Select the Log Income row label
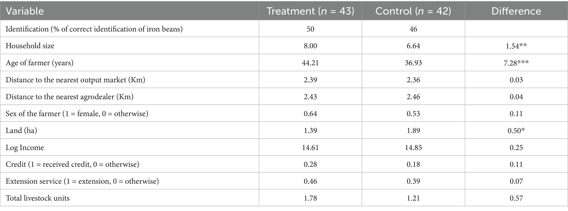 (x=25, y=148)
